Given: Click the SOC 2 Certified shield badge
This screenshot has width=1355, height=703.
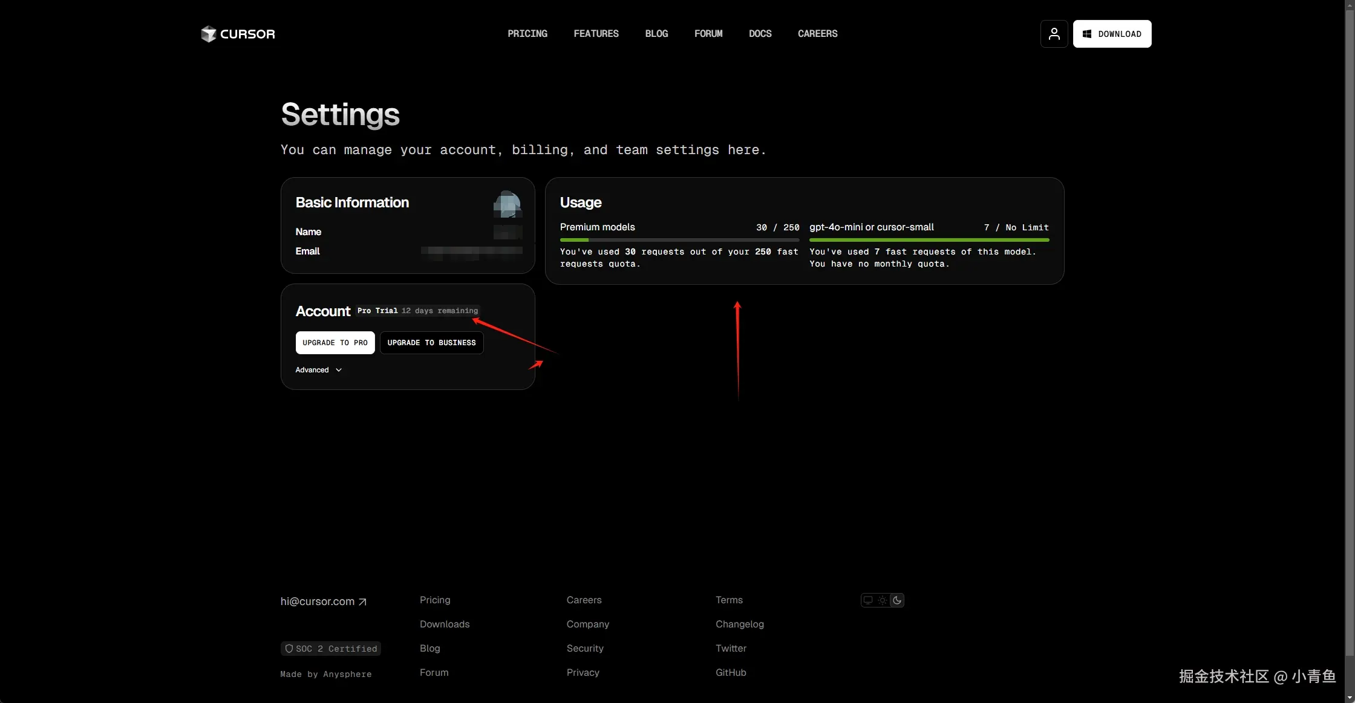Looking at the screenshot, I should pos(331,649).
